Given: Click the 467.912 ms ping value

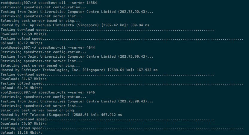Looking at the screenshot, I should (111, 115).
